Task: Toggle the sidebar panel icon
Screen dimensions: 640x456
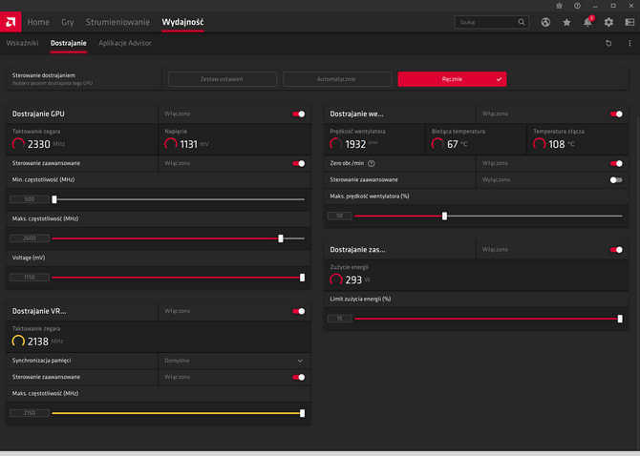Action: point(629,22)
